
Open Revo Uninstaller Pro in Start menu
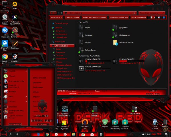pyautogui.click(x=15, y=81)
